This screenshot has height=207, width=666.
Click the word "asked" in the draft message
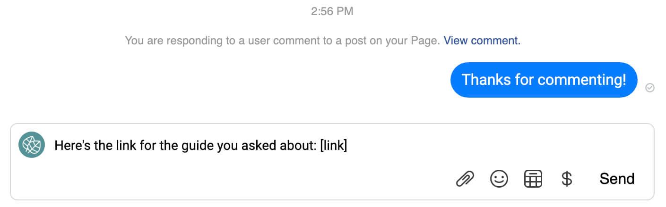tap(261, 146)
